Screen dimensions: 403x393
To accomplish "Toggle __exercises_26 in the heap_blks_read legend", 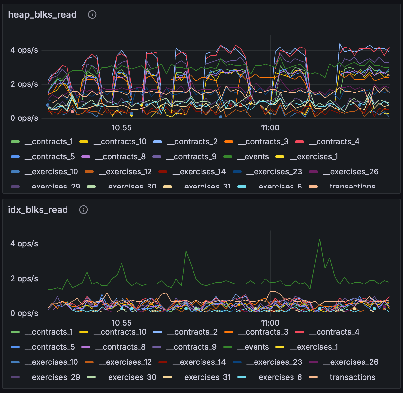I will 350,171.
